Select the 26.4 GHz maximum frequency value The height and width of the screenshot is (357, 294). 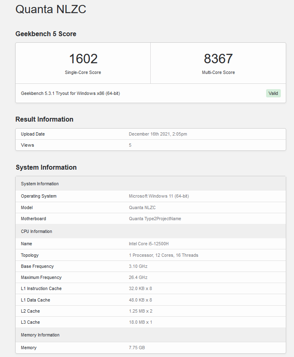pos(138,277)
